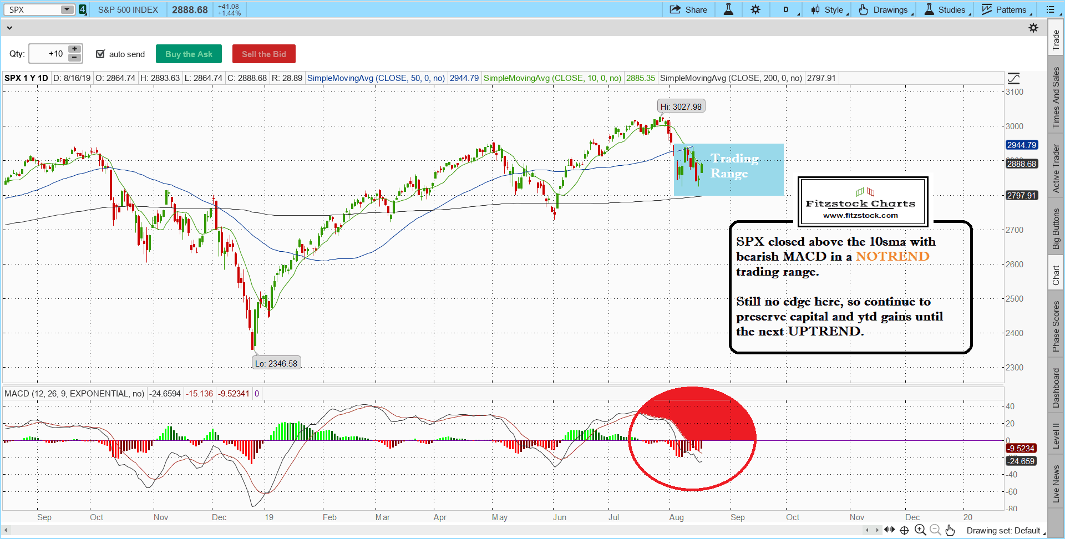The width and height of the screenshot is (1065, 539).
Task: Open the gear icon in the gray bar
Action: pos(1033,28)
